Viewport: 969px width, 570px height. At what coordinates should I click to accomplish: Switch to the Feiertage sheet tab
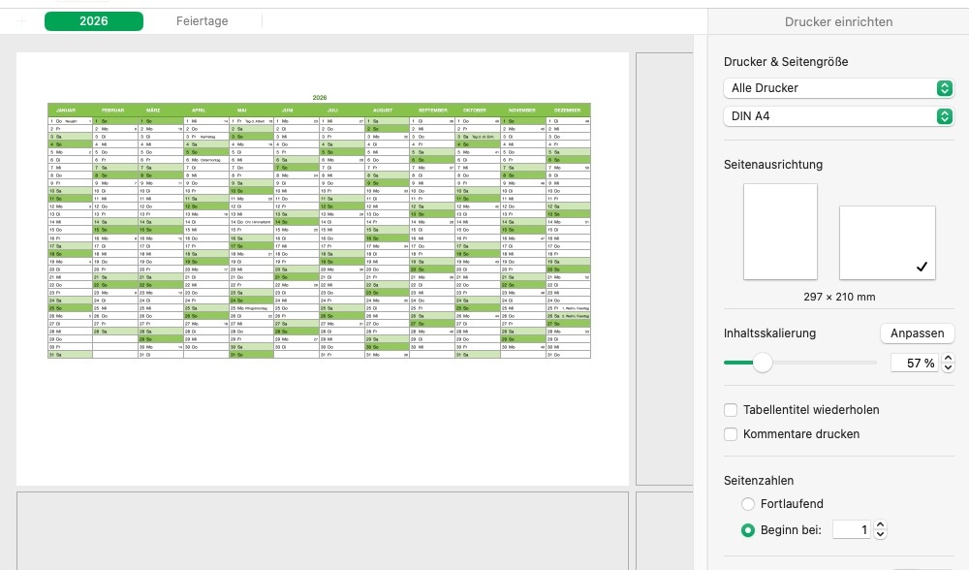pos(203,21)
